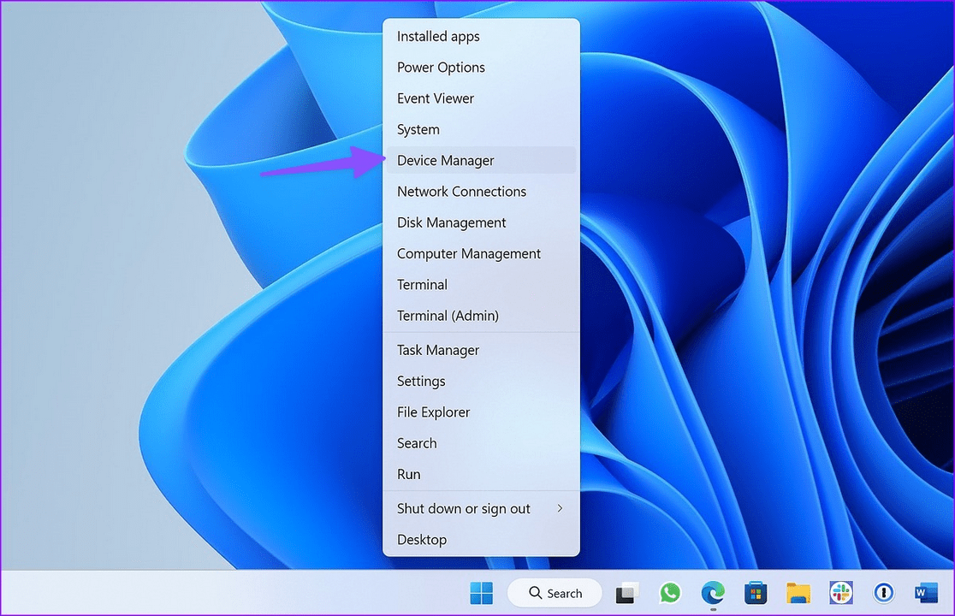This screenshot has width=955, height=616.
Task: Select Task Manager in the menu
Action: tap(437, 350)
